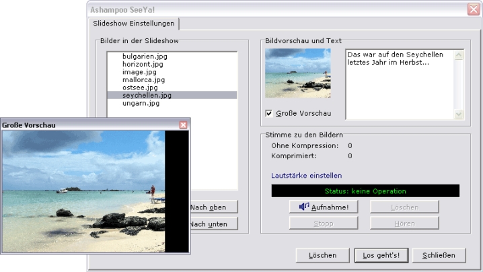The height and width of the screenshot is (272, 483).
Task: Choose image.jpg in the slideshow list
Action: point(139,72)
